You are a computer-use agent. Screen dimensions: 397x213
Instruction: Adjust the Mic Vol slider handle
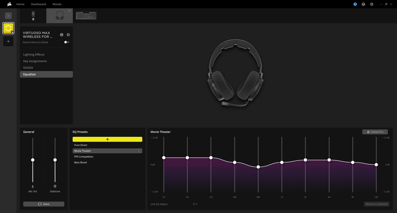pos(33,160)
